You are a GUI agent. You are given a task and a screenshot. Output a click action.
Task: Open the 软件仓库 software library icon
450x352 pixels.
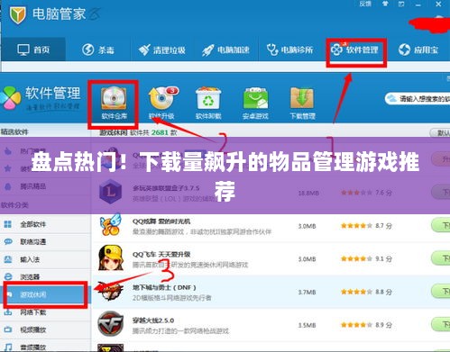(114, 103)
